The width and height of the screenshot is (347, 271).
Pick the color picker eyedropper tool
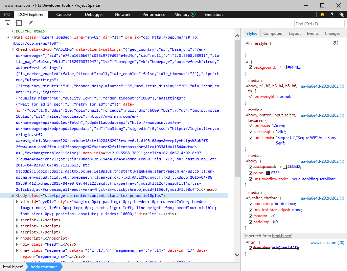pyautogui.click(x=30, y=23)
